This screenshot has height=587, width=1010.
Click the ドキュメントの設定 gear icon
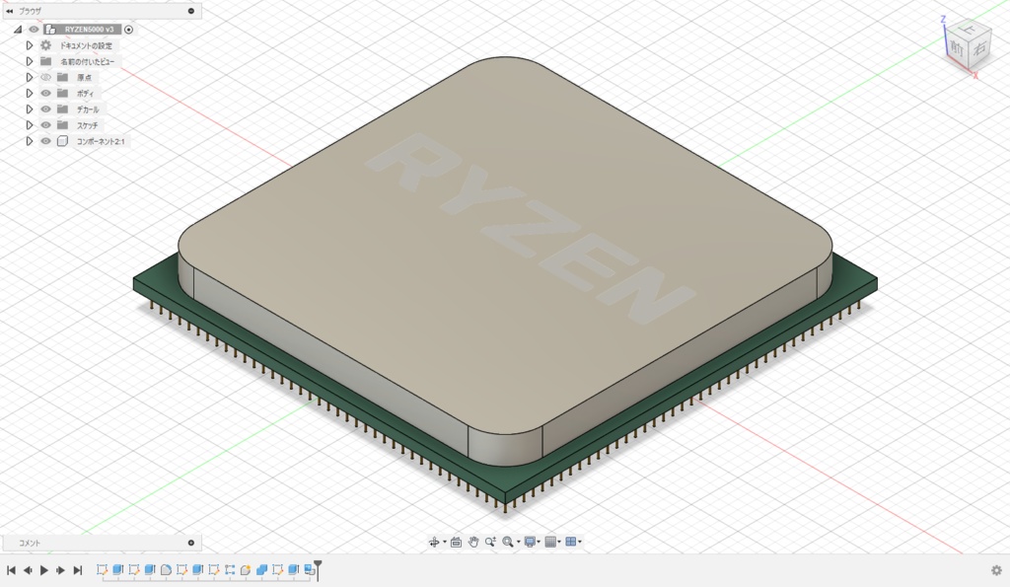pos(45,45)
